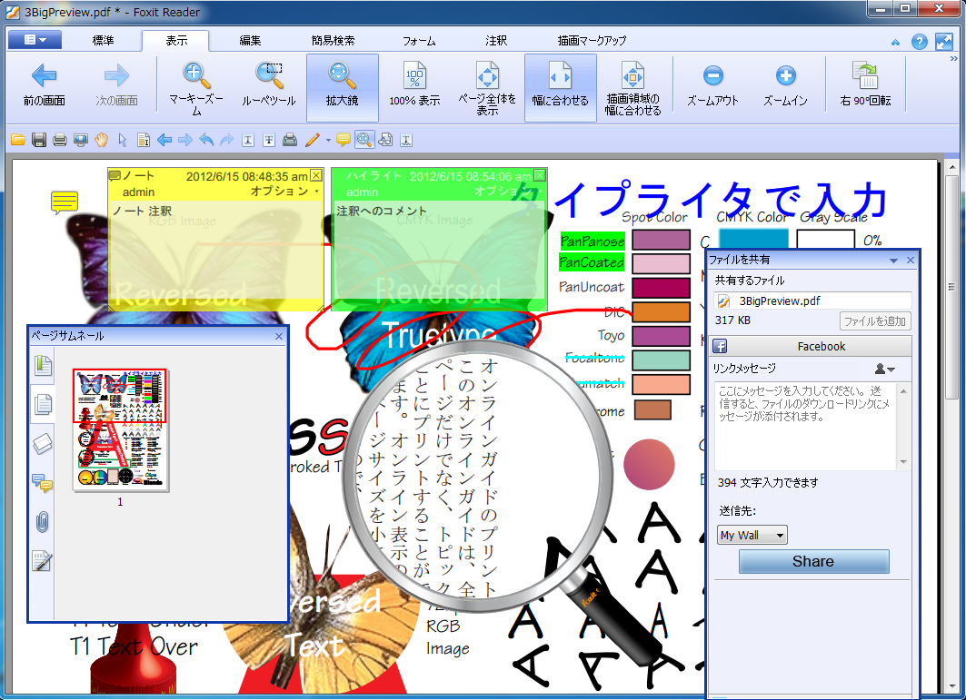Click the ズームイン zoom in button

tap(785, 86)
